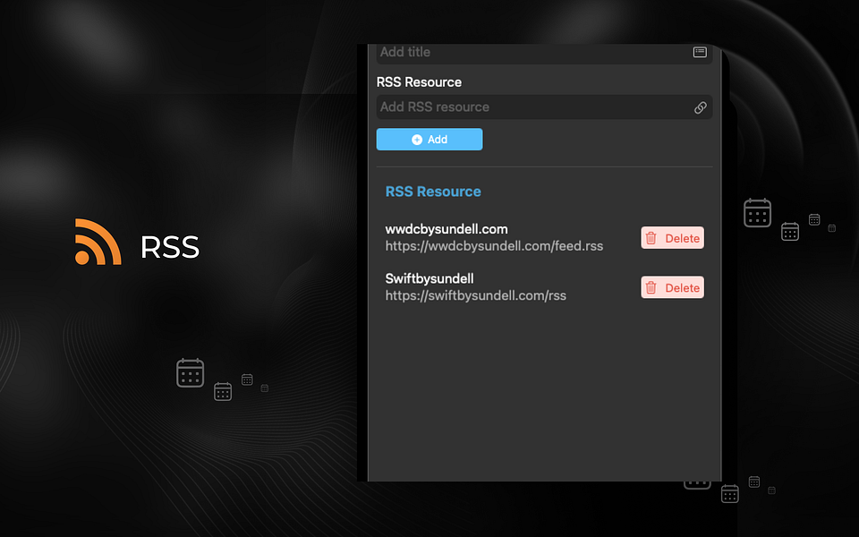This screenshot has height=537, width=859.
Task: Click the https://swiftbysundell.com/rss URL
Action: pos(475,295)
